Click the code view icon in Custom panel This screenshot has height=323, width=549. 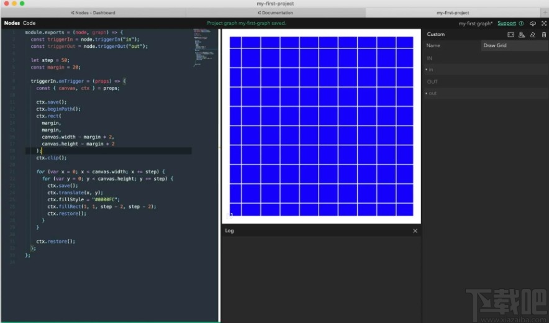[511, 35]
